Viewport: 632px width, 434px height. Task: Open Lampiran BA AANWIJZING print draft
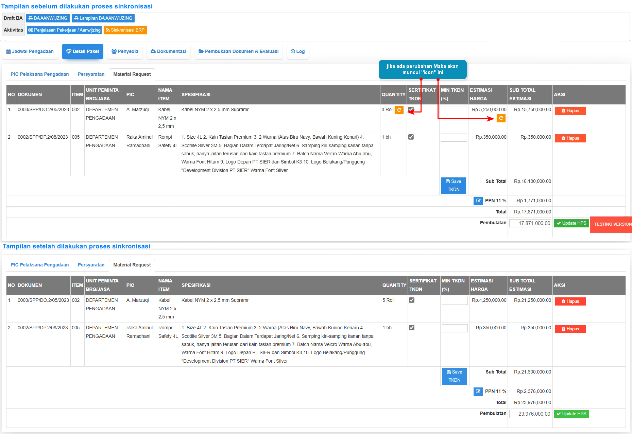tap(103, 18)
